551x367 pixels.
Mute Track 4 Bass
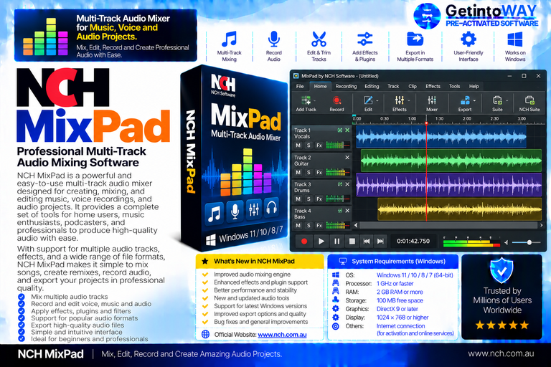point(298,226)
